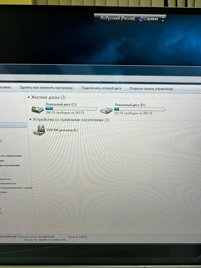Click Удалить или изменить программу
This screenshot has height=268, width=201.
tap(46, 88)
